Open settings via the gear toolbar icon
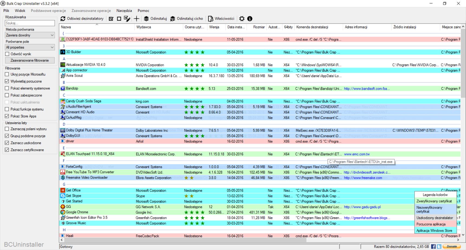Image resolution: width=466 pixels, height=250 pixels. coord(242,19)
